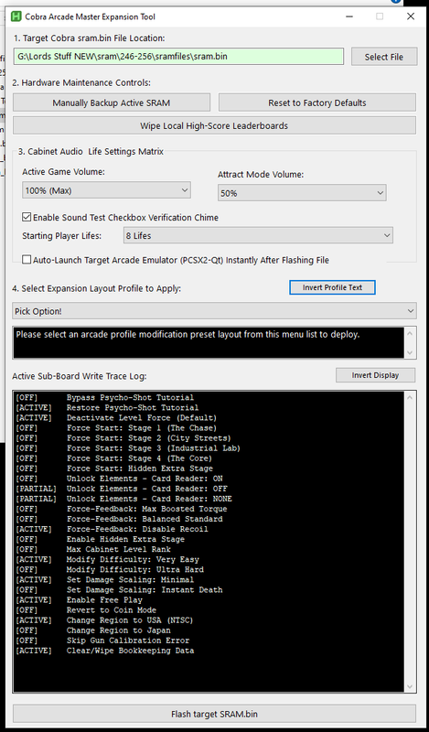429x732 pixels.
Task: Click Reset to Factory Defaults
Action: click(x=317, y=102)
